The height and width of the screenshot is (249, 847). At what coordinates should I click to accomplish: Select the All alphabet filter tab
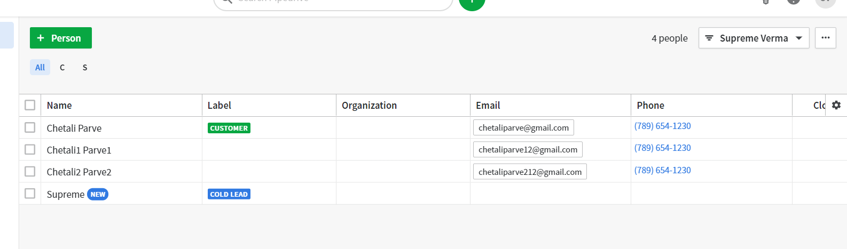pyautogui.click(x=40, y=67)
